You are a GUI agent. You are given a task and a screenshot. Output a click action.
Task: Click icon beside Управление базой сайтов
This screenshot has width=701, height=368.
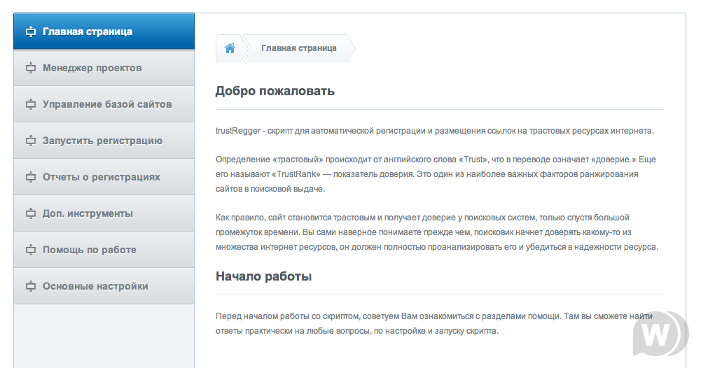click(30, 104)
